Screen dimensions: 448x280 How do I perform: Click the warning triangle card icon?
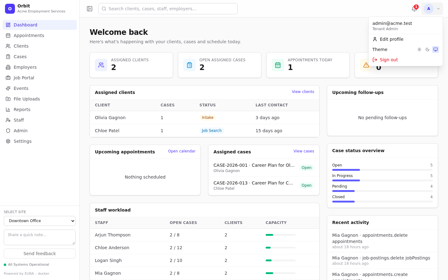pyautogui.click(x=366, y=65)
